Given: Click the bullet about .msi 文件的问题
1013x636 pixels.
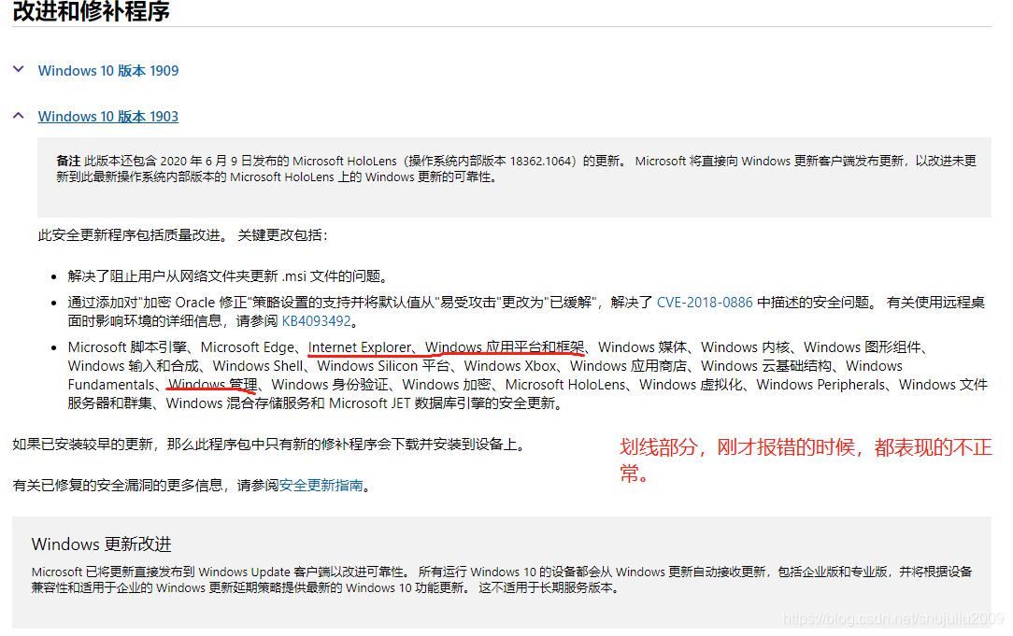Looking at the screenshot, I should pos(227,276).
